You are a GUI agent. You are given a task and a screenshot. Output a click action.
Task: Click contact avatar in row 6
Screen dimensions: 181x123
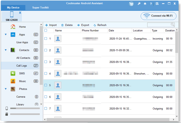(x=58, y=97)
